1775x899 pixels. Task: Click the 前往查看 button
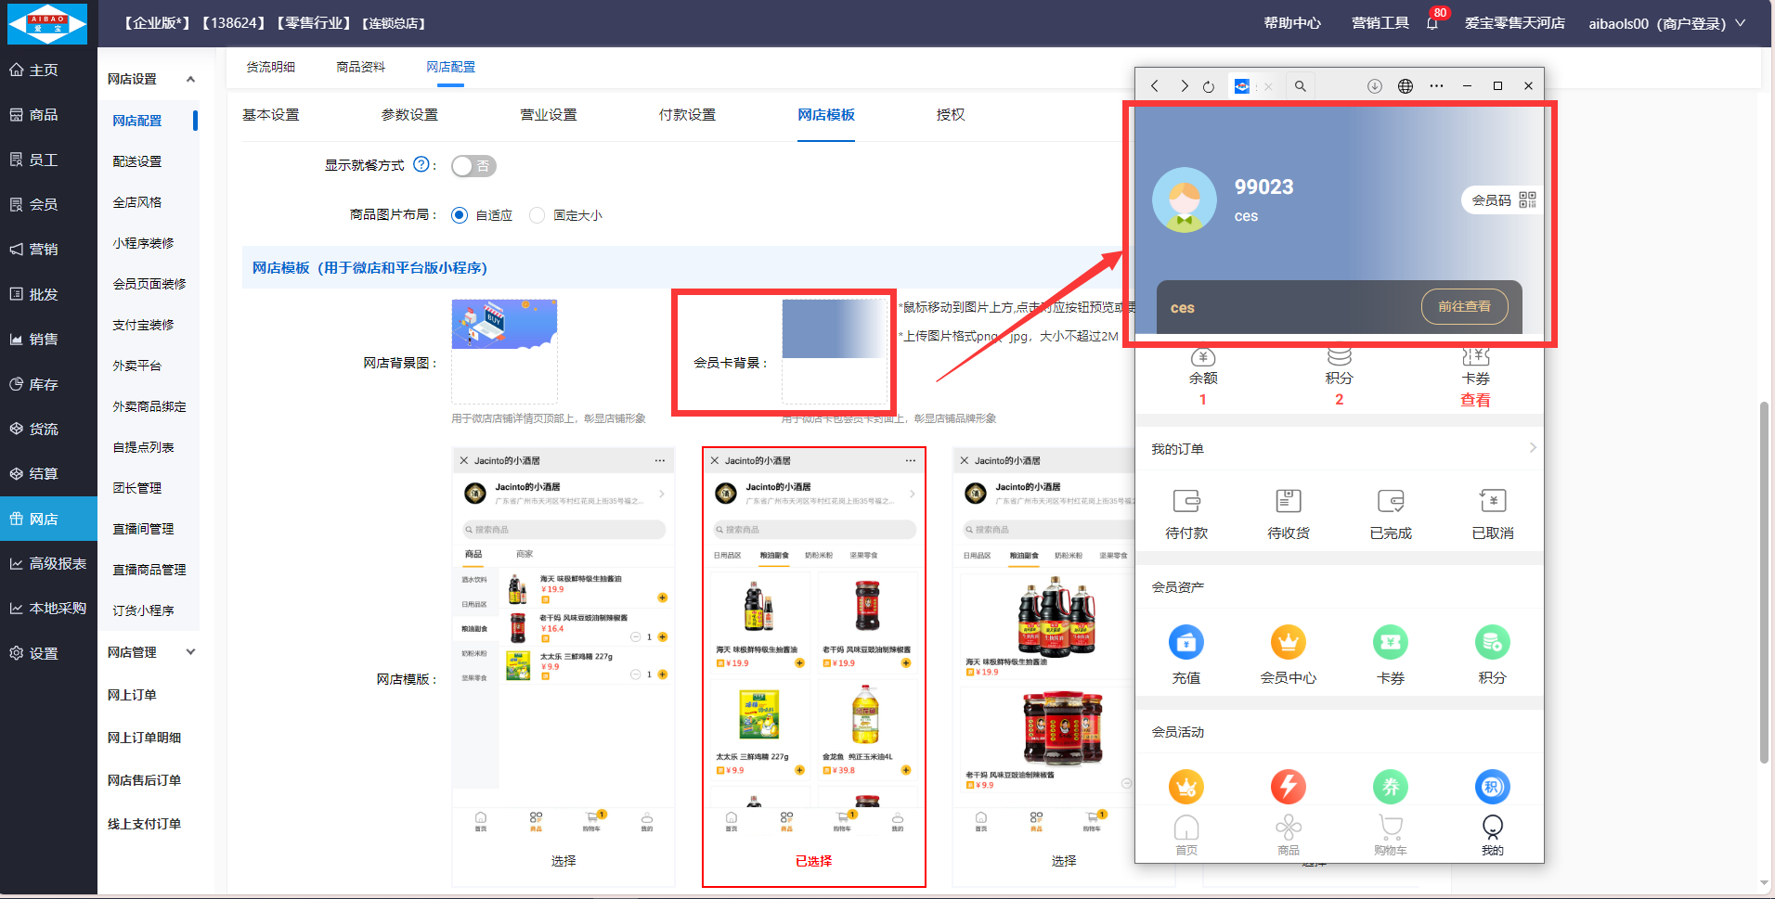tap(1464, 306)
